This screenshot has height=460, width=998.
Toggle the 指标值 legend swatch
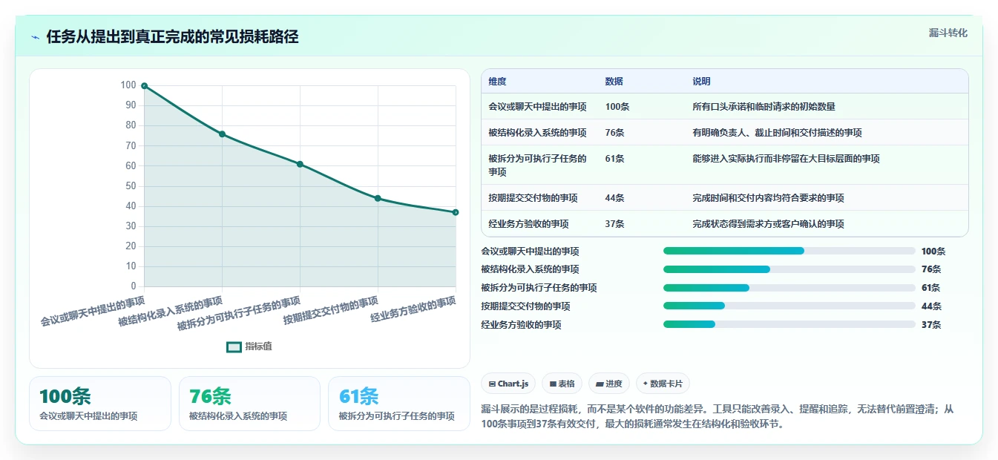tap(234, 346)
